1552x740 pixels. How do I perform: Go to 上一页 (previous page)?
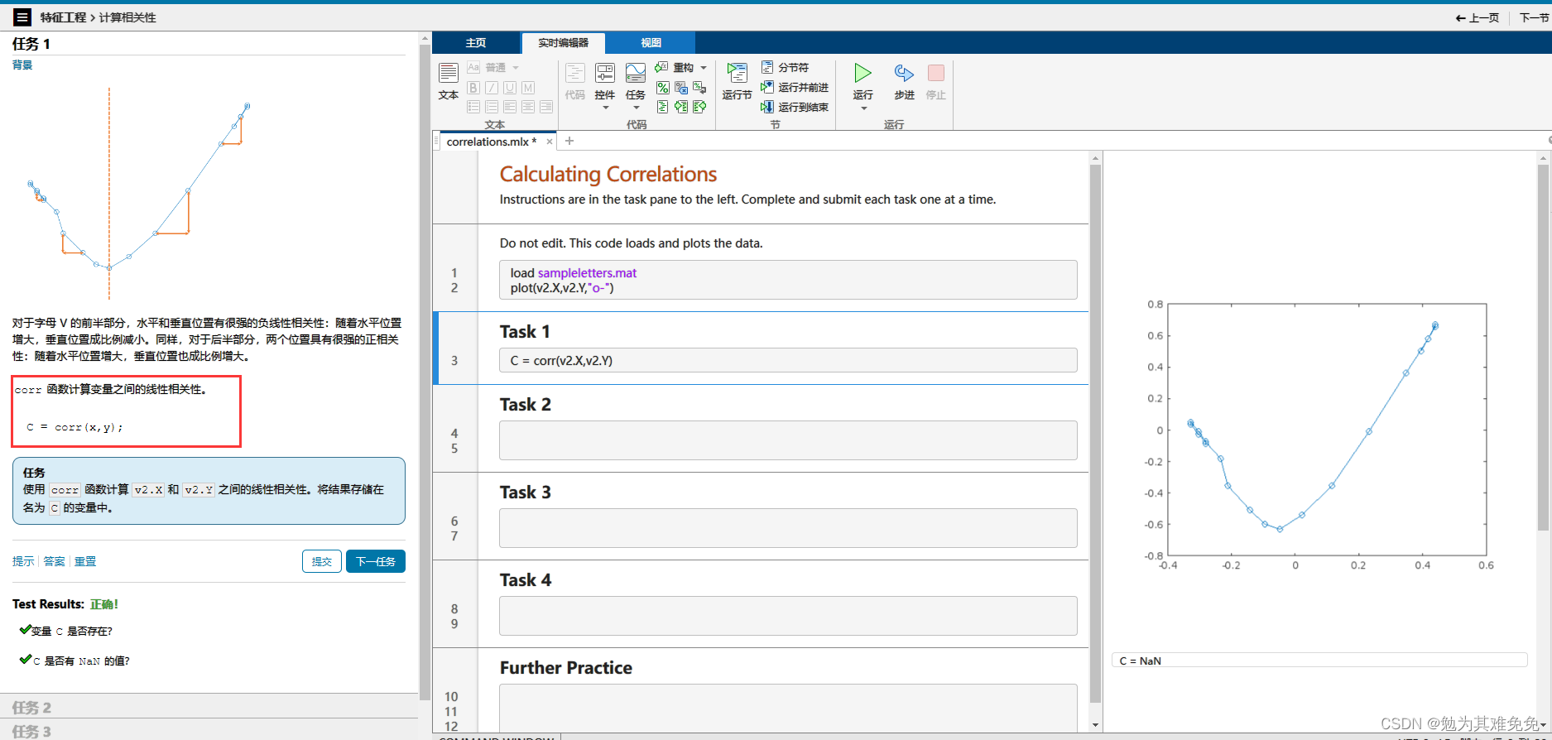click(x=1478, y=17)
